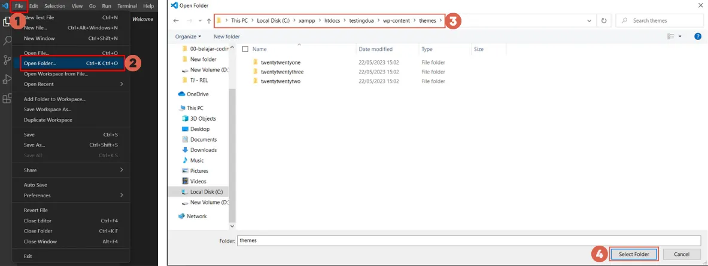Open the Organize dropdown menu
This screenshot has height=266, width=708.
click(x=189, y=36)
